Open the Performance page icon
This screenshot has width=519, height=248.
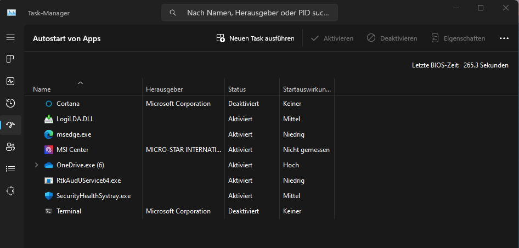click(x=10, y=81)
